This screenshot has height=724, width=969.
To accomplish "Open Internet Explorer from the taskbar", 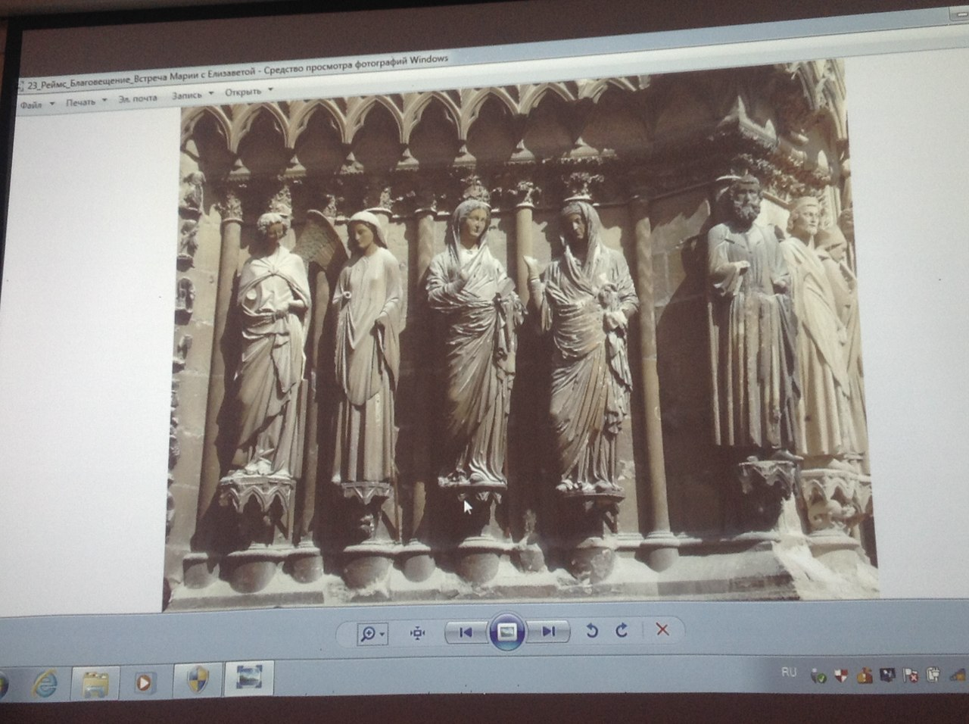I will click(46, 683).
